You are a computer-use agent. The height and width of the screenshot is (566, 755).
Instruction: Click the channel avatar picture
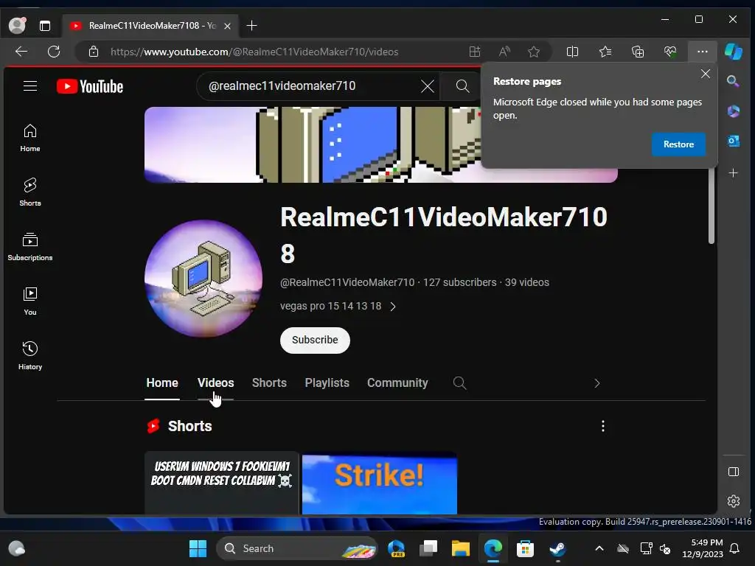point(203,279)
